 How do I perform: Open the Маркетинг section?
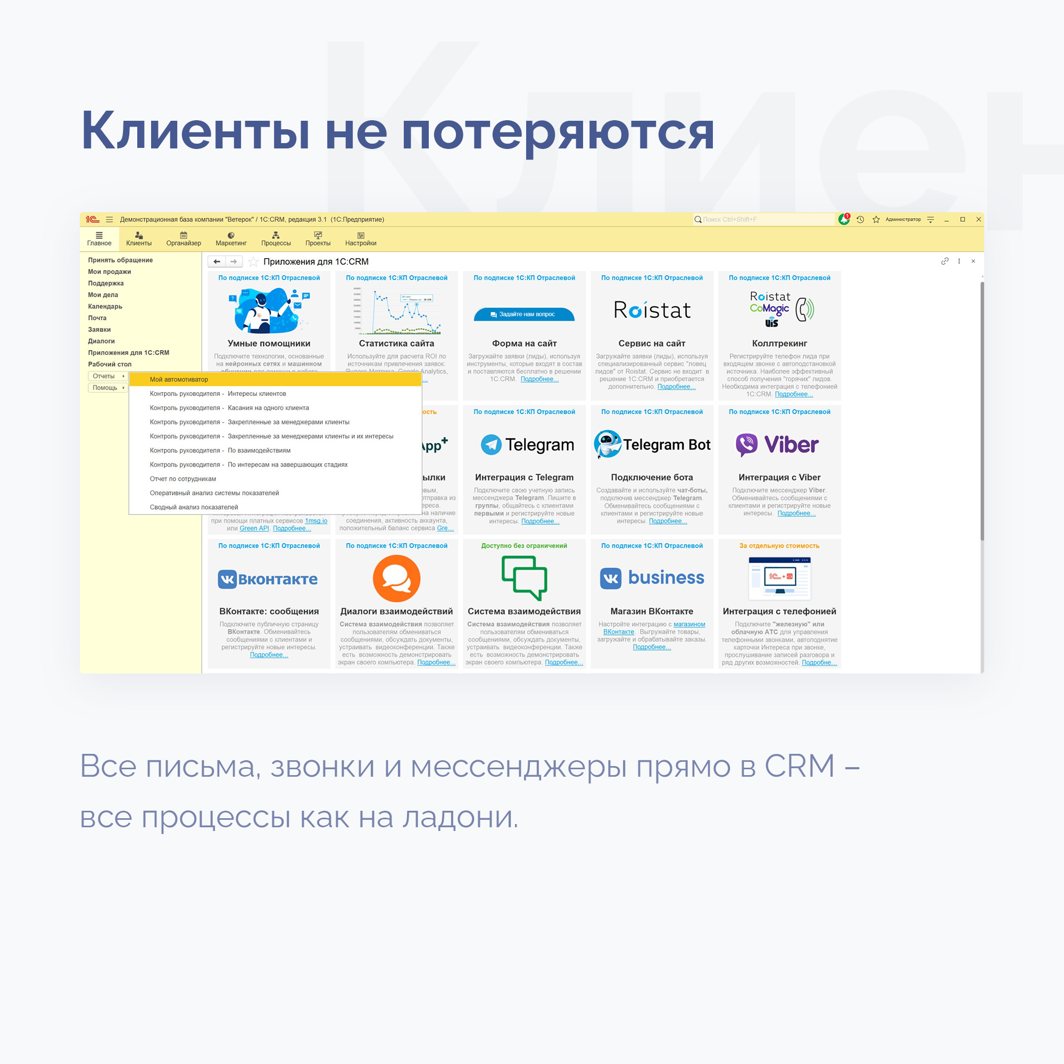(231, 239)
